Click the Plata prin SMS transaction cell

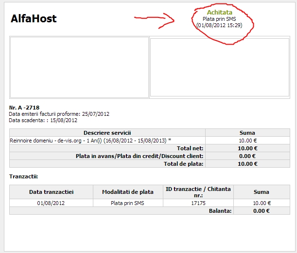(x=127, y=203)
